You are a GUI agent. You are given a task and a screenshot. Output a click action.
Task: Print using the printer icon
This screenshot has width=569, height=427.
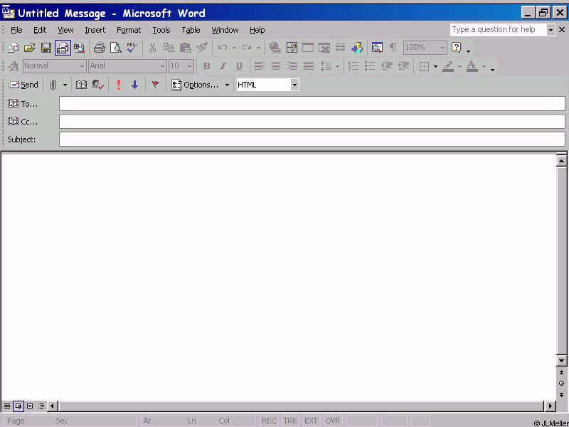99,48
